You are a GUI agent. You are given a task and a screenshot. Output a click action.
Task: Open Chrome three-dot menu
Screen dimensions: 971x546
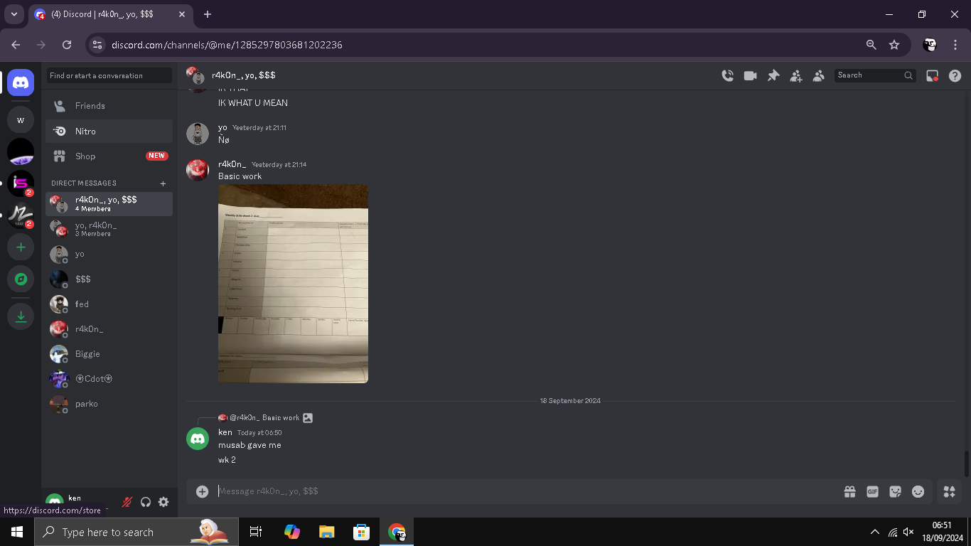(955, 45)
